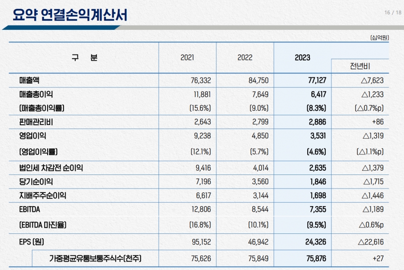Click the 2023 매출액 value 77,127
The height and width of the screenshot is (270, 404).
(316, 80)
